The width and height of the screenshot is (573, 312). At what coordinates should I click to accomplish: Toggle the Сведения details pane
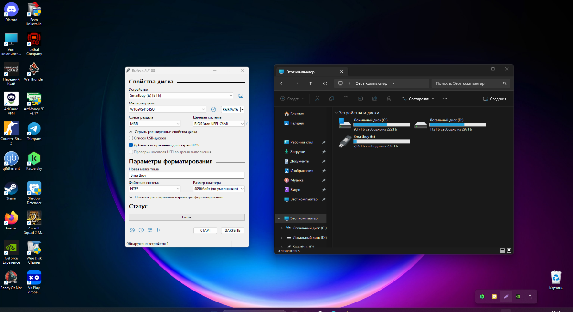[494, 99]
